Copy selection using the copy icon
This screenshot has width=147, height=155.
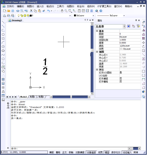(35, 11)
